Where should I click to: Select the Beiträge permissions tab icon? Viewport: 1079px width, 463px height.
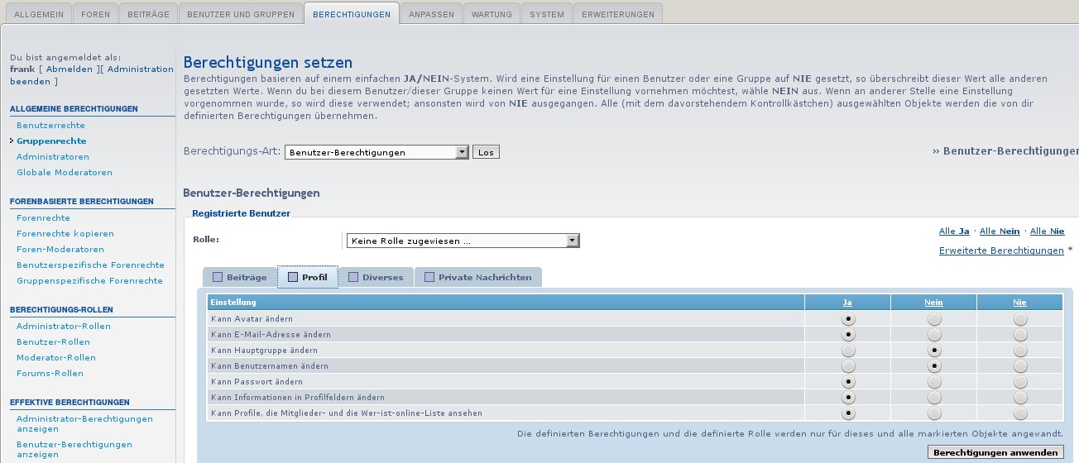218,277
